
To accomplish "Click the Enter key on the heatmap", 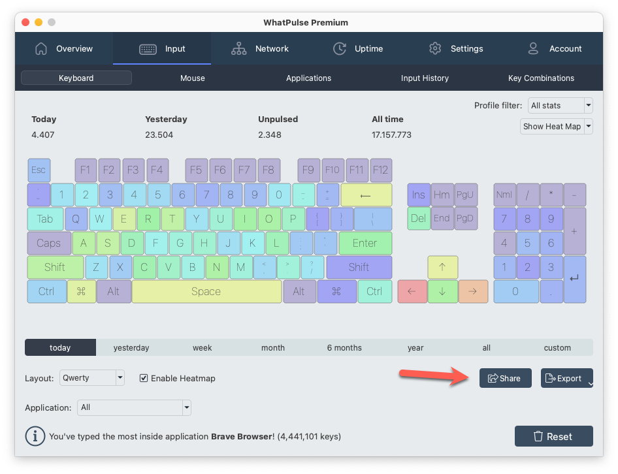I will pyautogui.click(x=365, y=243).
